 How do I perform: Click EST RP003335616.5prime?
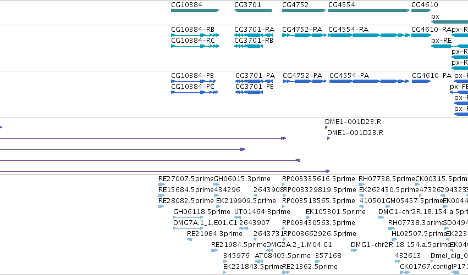click(318, 179)
